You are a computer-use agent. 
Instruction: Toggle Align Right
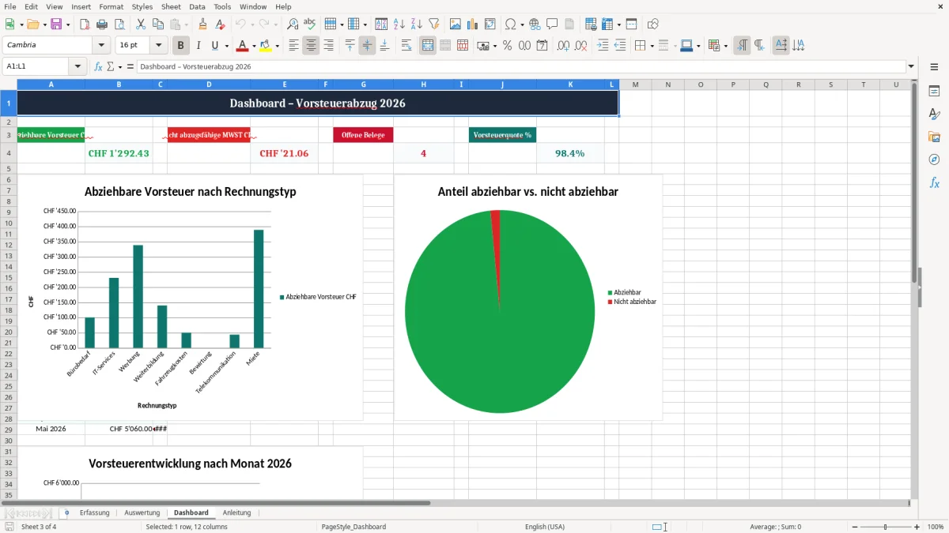[328, 46]
